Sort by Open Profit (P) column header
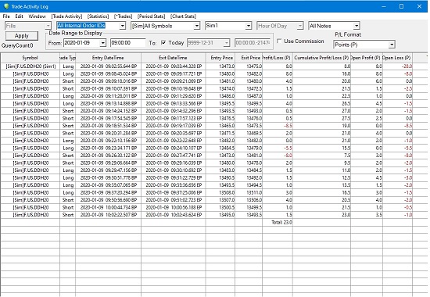 (367, 58)
